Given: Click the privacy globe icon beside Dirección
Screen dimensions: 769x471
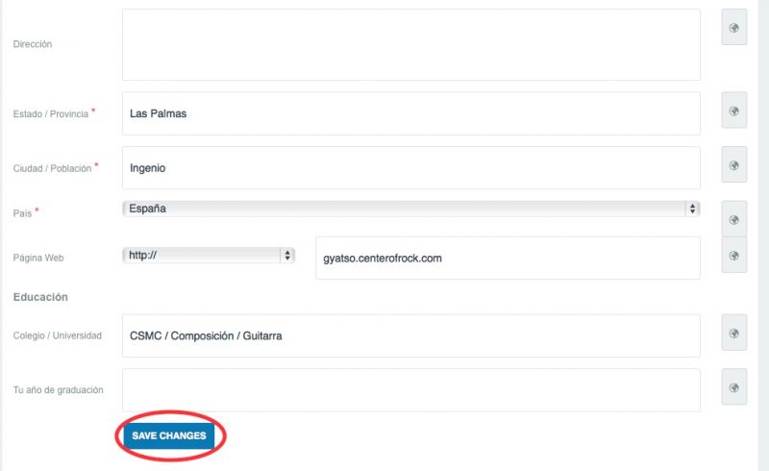Looking at the screenshot, I should 733,28.
